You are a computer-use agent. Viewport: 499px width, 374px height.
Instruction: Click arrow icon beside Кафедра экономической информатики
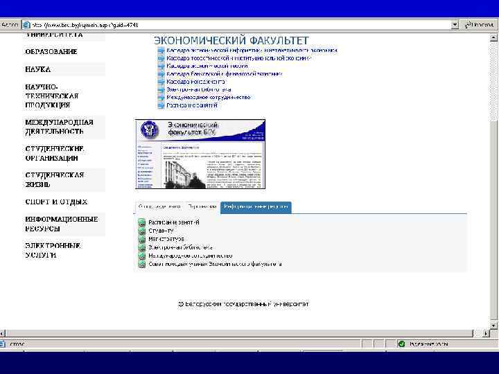point(161,51)
